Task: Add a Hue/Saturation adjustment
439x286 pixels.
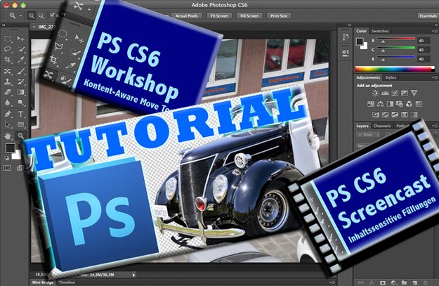Action: coord(371,104)
